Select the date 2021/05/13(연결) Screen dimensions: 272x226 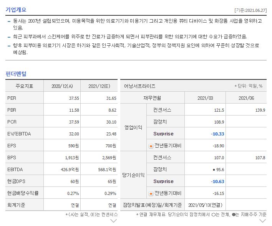205,205
